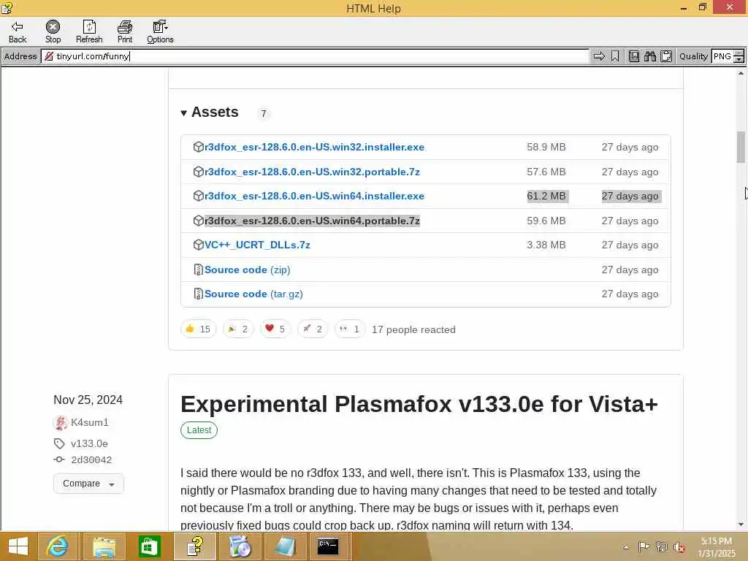This screenshot has width=748, height=561.
Task: Click the page icon in address bar
Action: tap(49, 56)
